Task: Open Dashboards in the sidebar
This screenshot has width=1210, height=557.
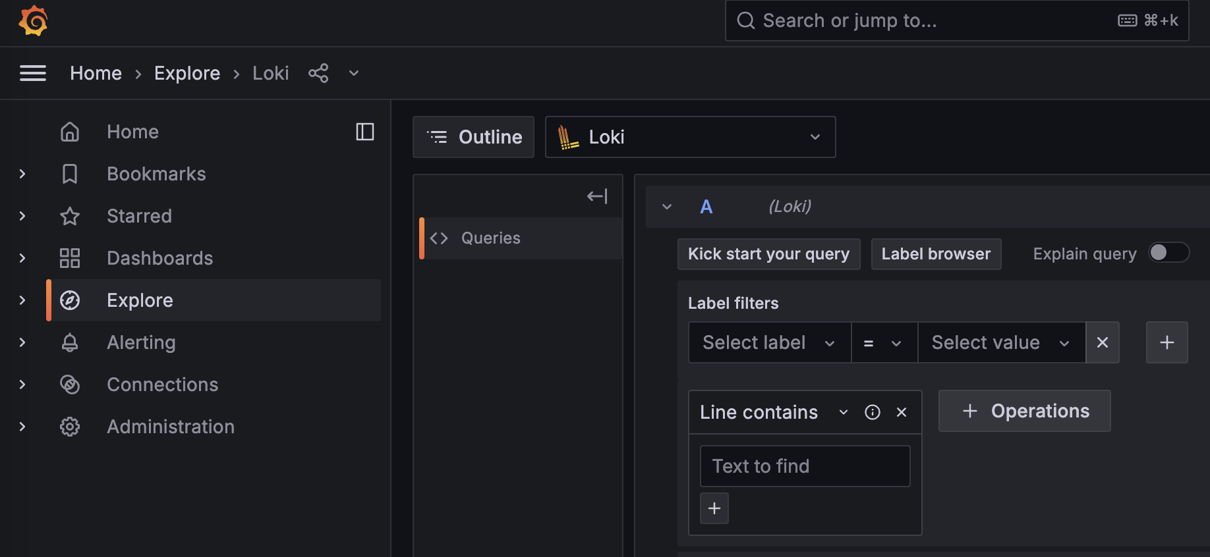Action: pyautogui.click(x=159, y=258)
